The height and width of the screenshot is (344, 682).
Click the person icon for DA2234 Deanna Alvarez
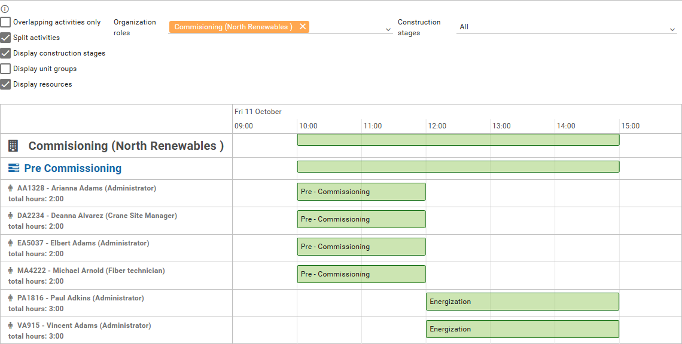10,216
